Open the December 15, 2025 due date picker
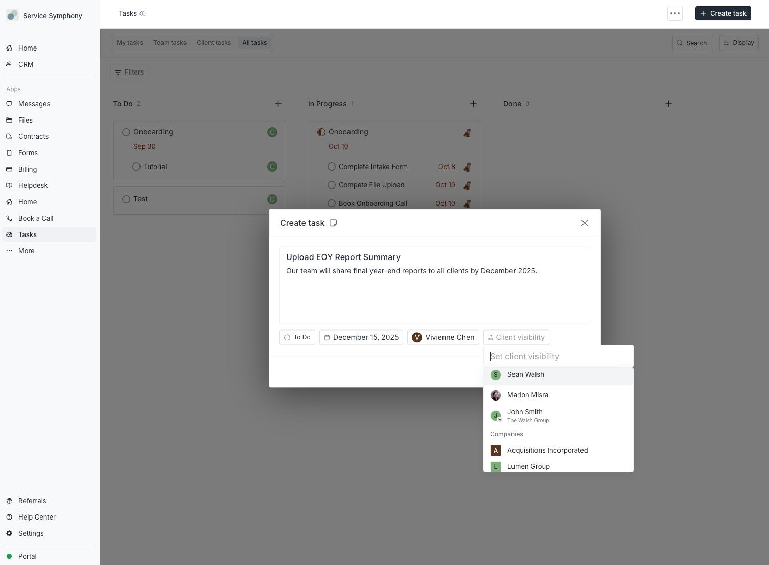 pos(361,337)
